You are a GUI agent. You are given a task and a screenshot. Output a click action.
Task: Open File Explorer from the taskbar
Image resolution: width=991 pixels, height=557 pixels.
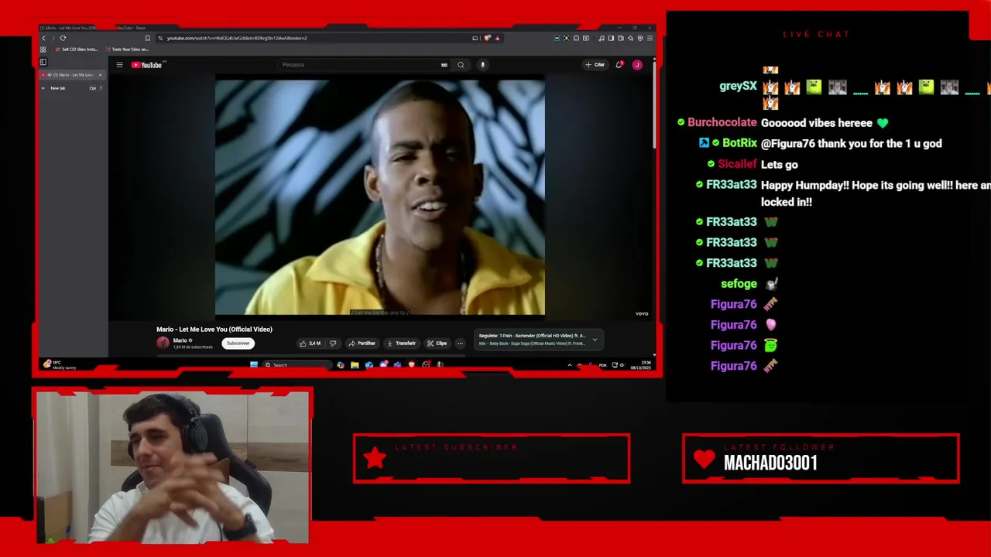355,365
